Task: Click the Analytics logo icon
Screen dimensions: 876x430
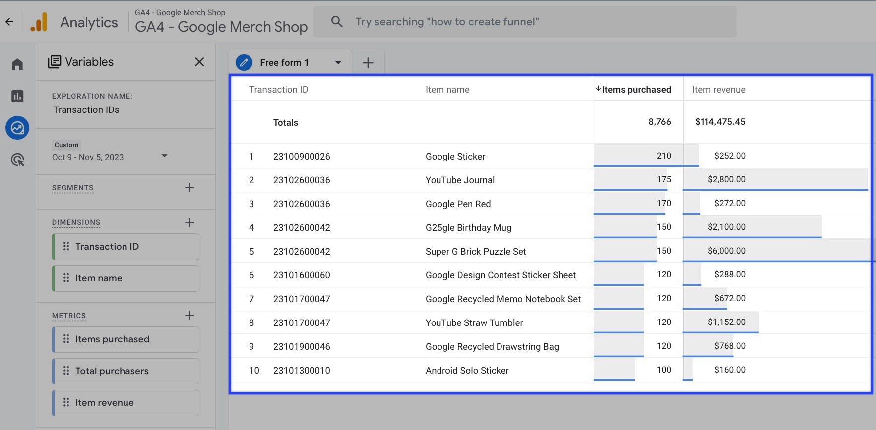Action: click(39, 22)
